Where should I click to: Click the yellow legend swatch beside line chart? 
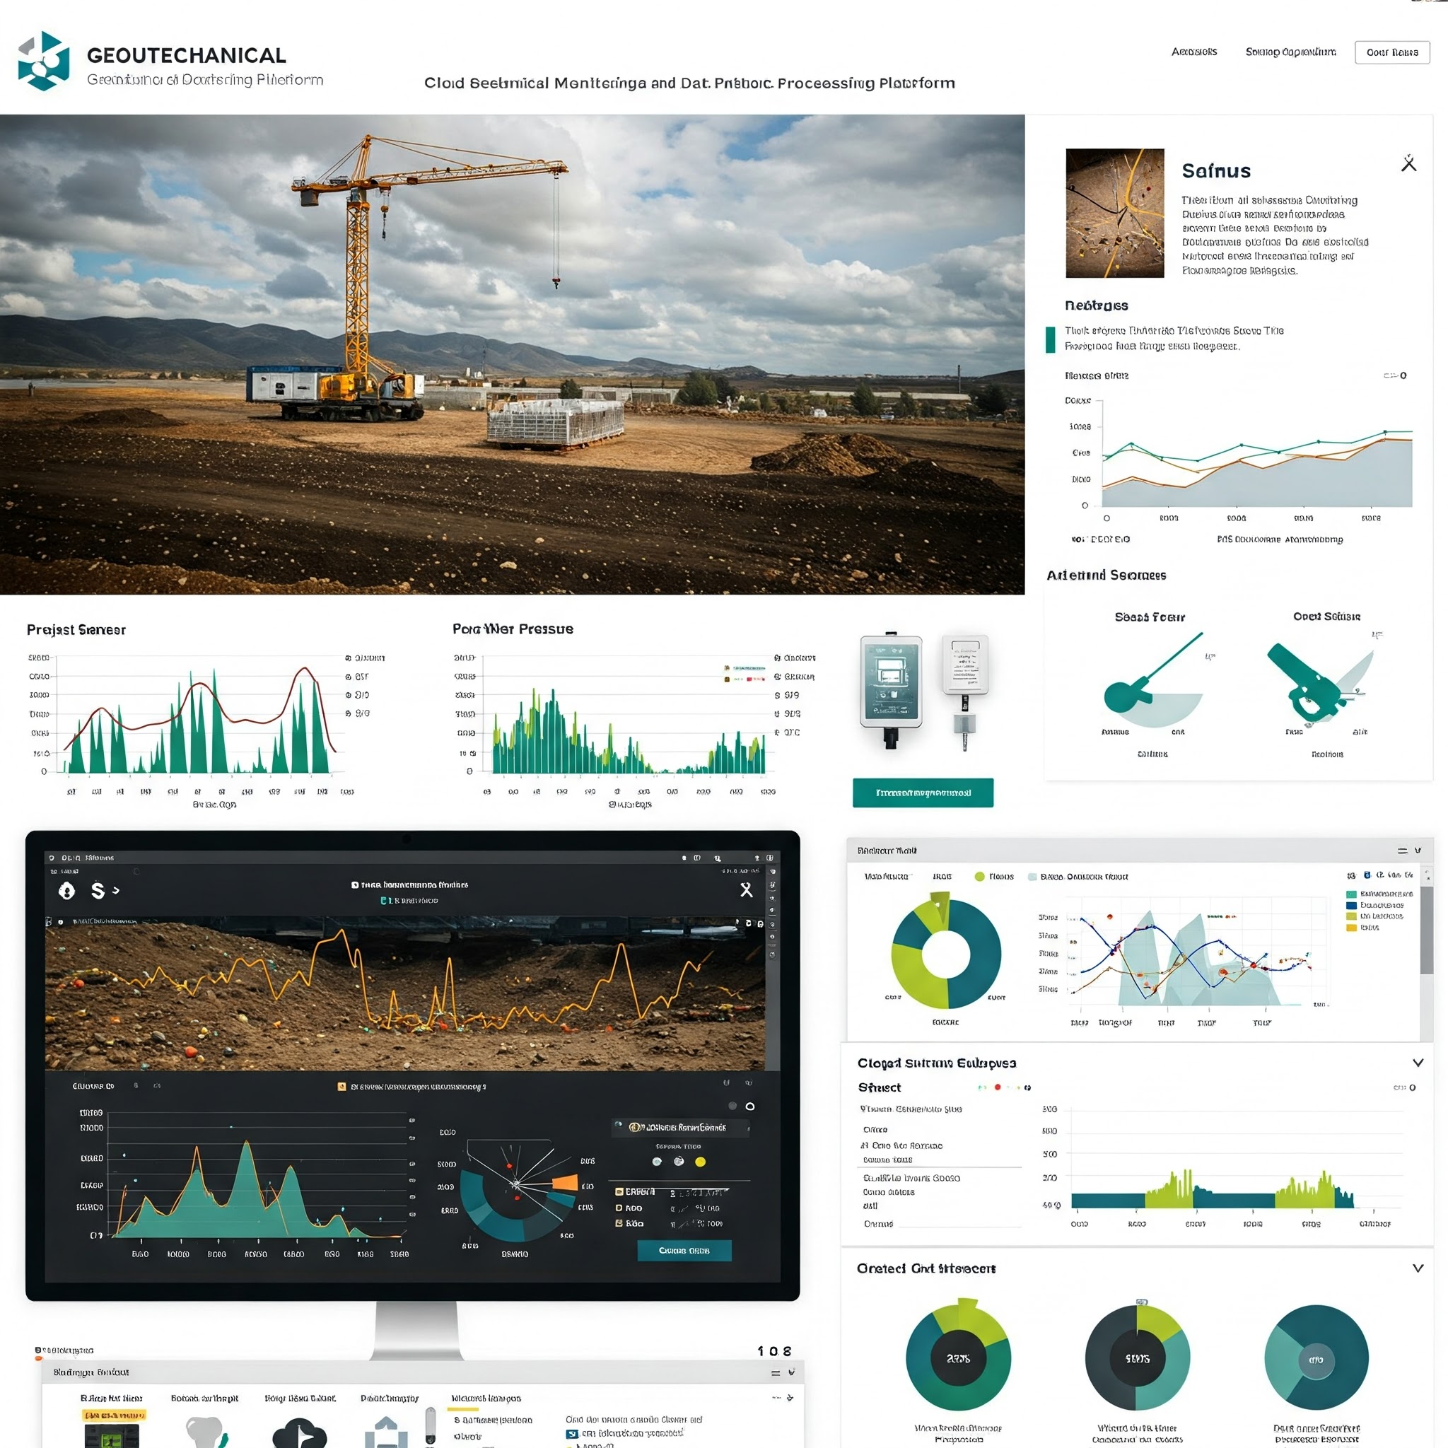[1351, 928]
